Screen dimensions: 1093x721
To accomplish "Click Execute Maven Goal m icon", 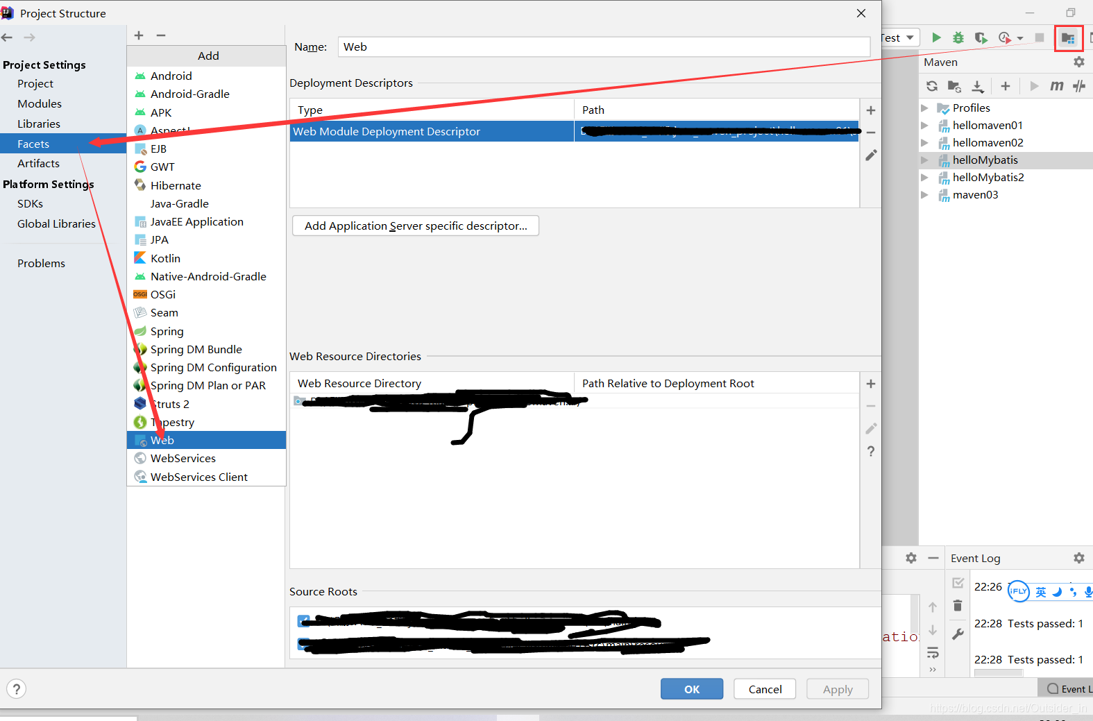I will (1056, 86).
